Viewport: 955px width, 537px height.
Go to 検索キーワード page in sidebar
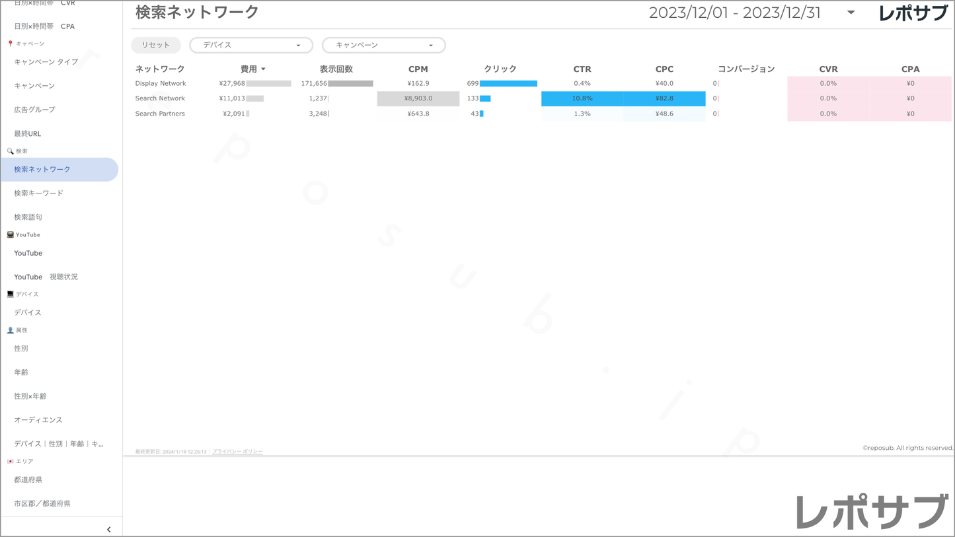point(39,194)
